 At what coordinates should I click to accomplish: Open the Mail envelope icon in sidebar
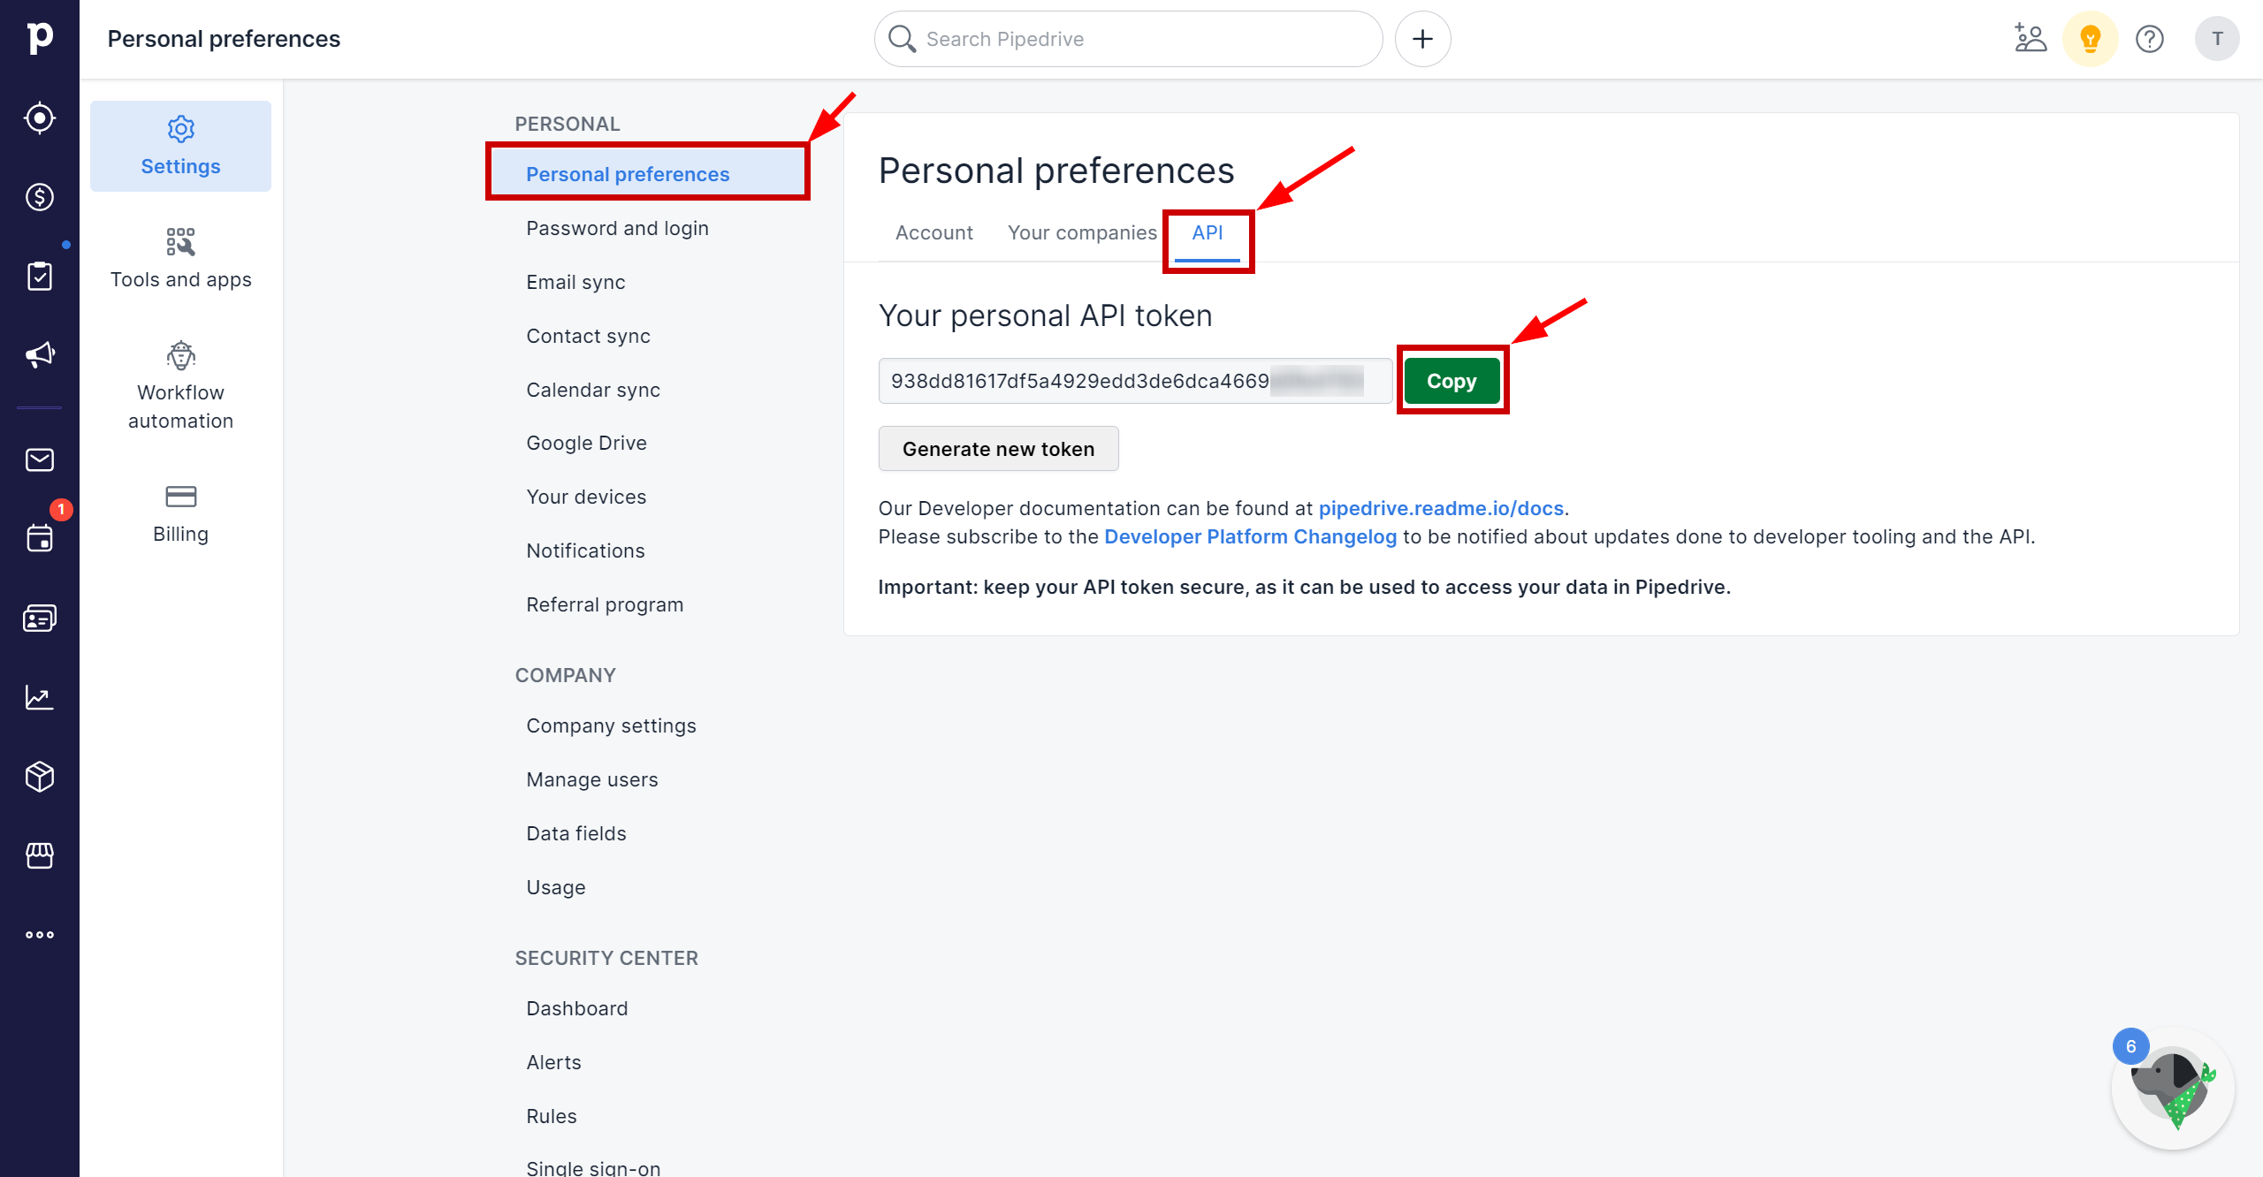click(40, 459)
